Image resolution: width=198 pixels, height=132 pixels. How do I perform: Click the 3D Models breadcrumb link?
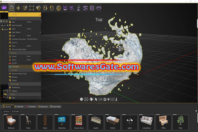click(15, 111)
